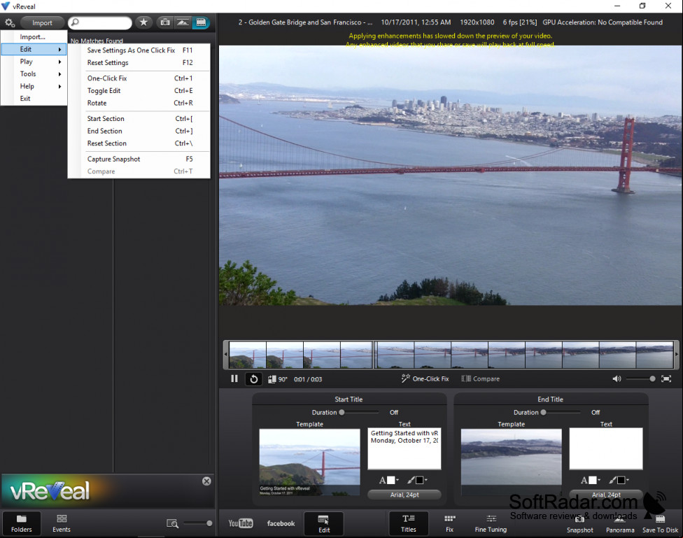Choose Start Section in the submenu

(139, 118)
